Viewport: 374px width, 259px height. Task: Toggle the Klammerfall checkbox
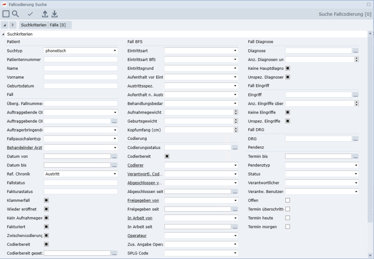(x=47, y=200)
